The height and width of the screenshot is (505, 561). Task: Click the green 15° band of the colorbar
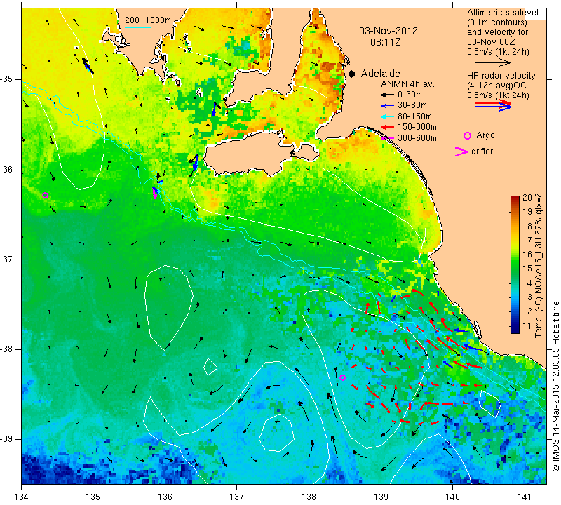coord(515,269)
